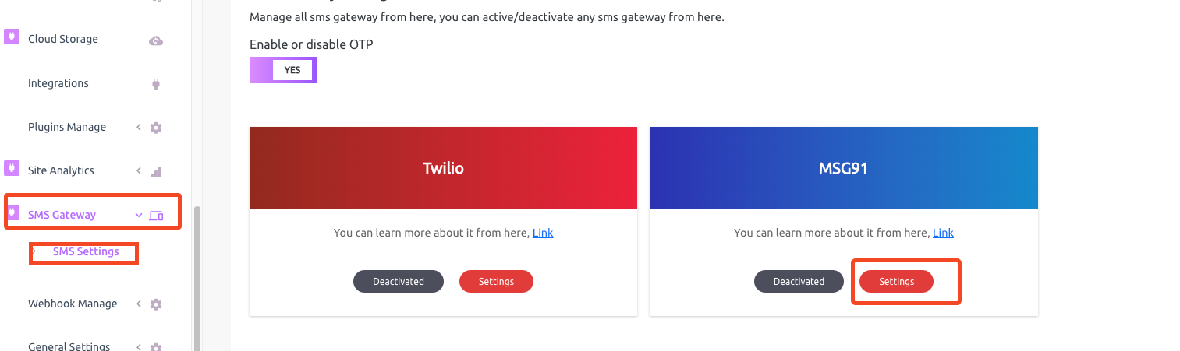This screenshot has height=351, width=1180.
Task: Open Twilio Settings button
Action: (496, 281)
